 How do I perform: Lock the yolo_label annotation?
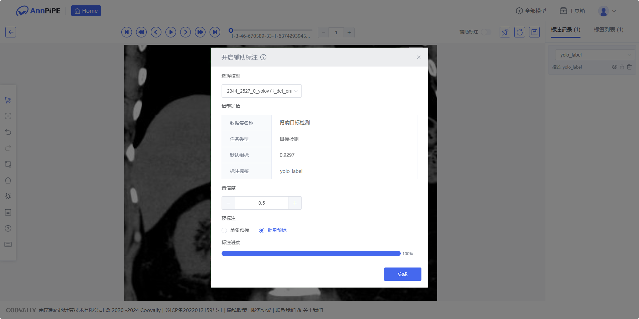click(622, 67)
